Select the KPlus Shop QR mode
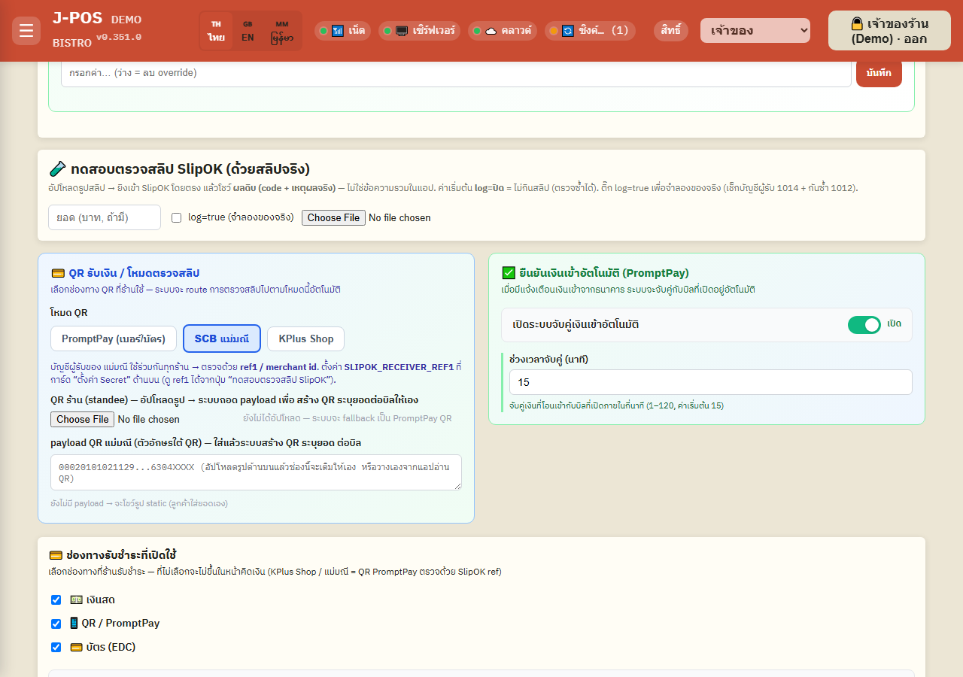This screenshot has height=677, width=963. (x=306, y=338)
